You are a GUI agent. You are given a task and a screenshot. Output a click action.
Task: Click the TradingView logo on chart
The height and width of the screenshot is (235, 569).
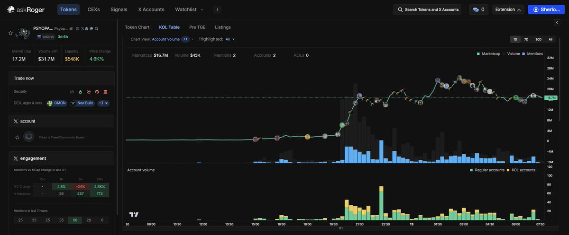pyautogui.click(x=134, y=214)
